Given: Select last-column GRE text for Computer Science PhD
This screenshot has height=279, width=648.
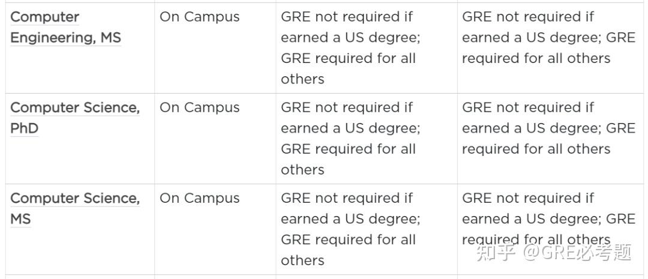Looking at the screenshot, I should tap(548, 128).
